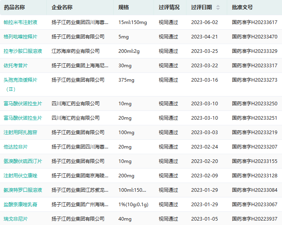Click the date 2023-02-20

click(204, 161)
